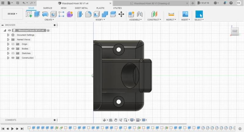Open the user profile MB avatar
This screenshot has width=244, height=132.
coord(239,3)
